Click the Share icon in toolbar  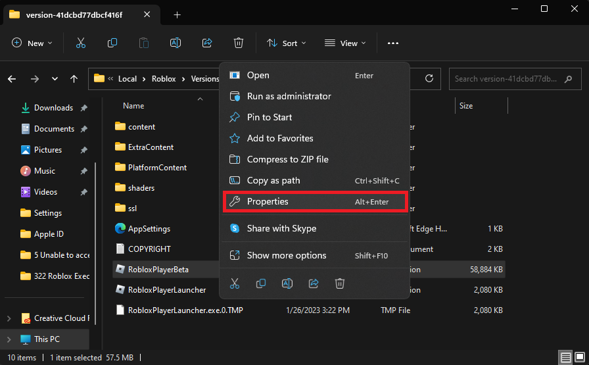pyautogui.click(x=207, y=43)
